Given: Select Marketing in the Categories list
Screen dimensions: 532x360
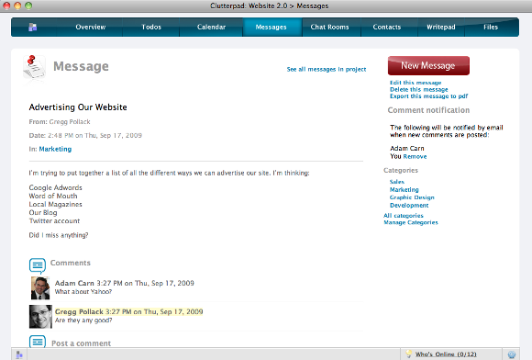Looking at the screenshot, I should tap(405, 189).
